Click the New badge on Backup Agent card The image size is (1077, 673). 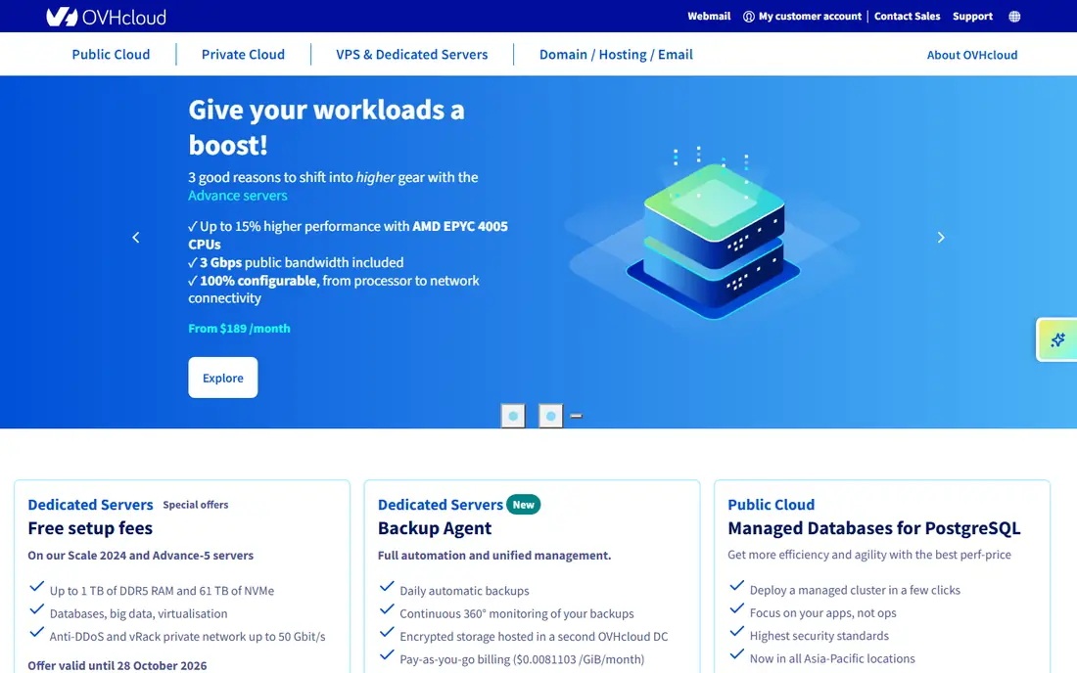[x=524, y=505]
